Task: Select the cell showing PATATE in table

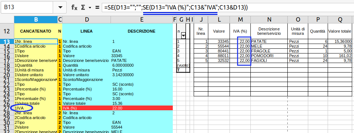Action: pos(269,41)
